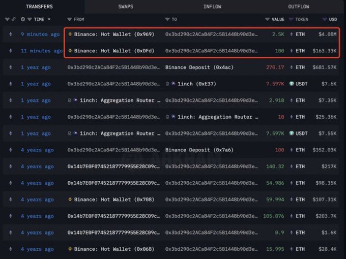Click Binance logo icon beside Hot Wallet (0x969)
The width and height of the screenshot is (346, 259).
[70, 34]
